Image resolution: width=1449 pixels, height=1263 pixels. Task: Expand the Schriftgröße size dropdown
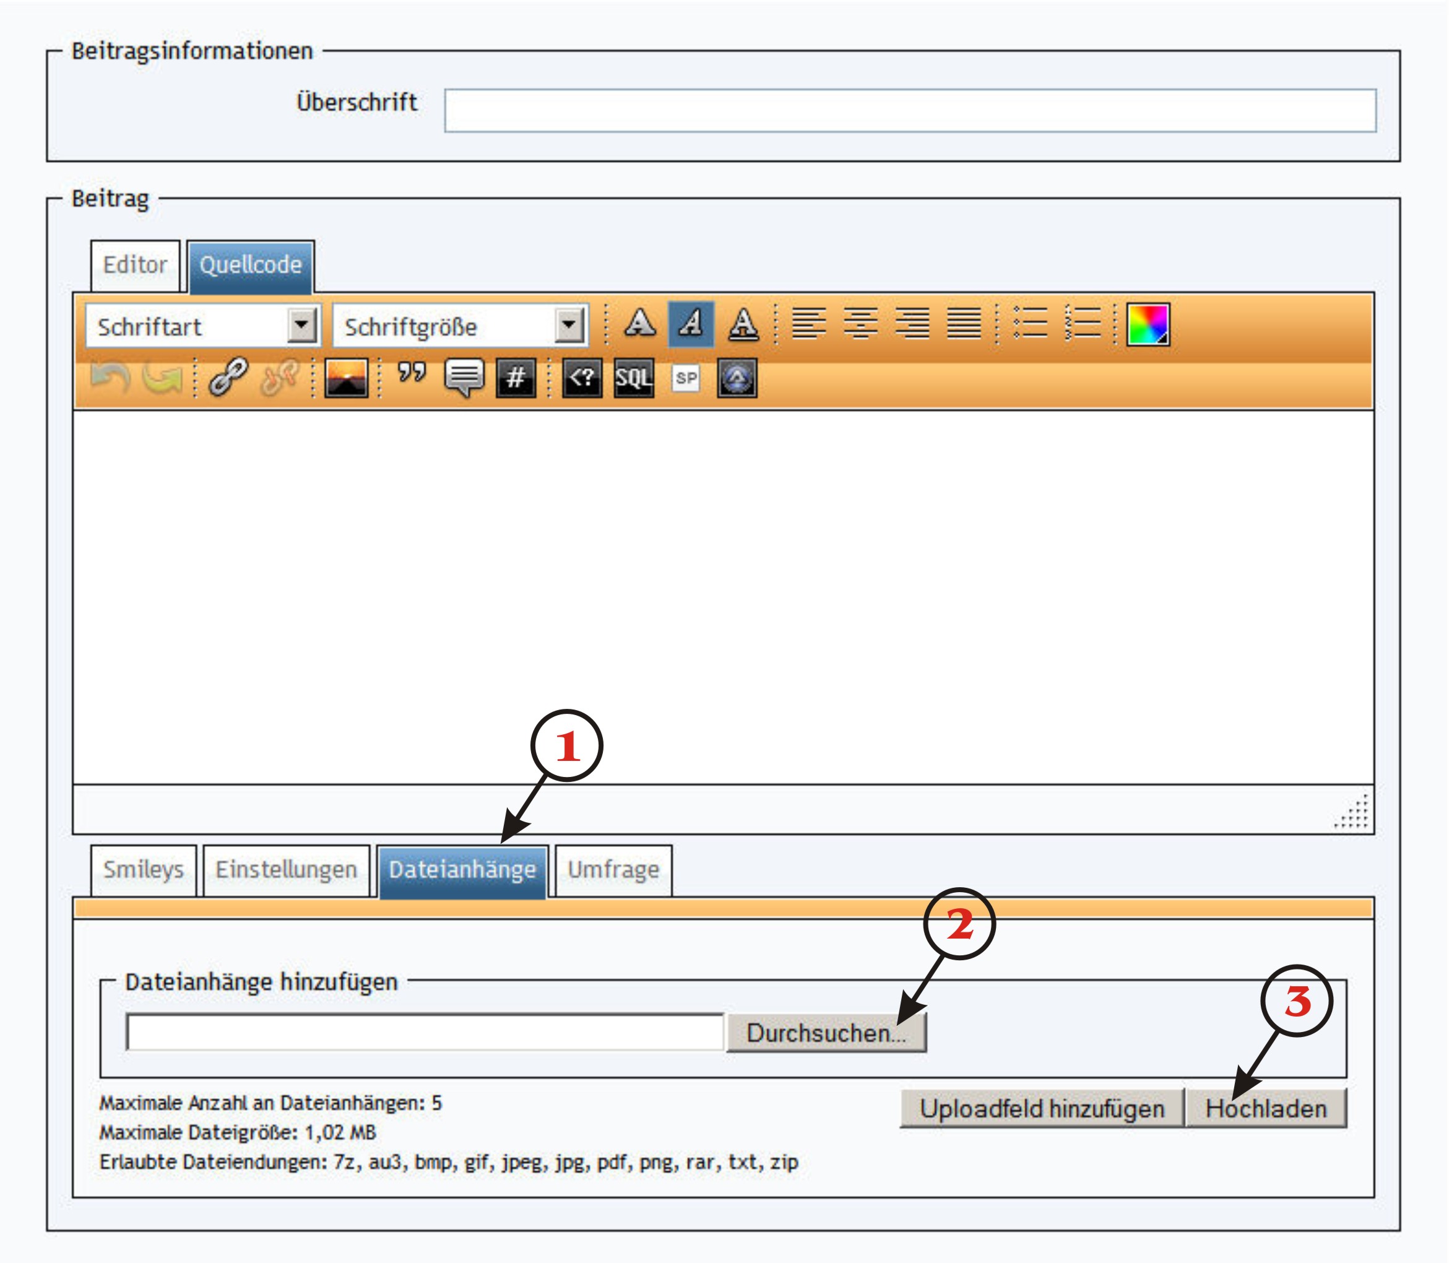click(569, 326)
